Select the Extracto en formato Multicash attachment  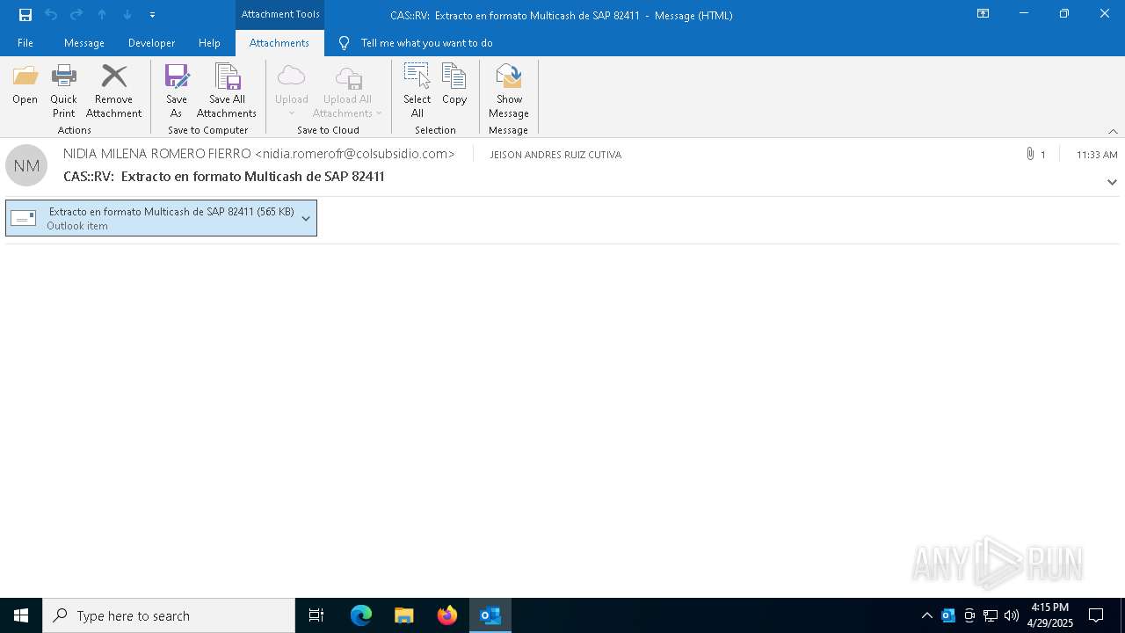[161, 218]
